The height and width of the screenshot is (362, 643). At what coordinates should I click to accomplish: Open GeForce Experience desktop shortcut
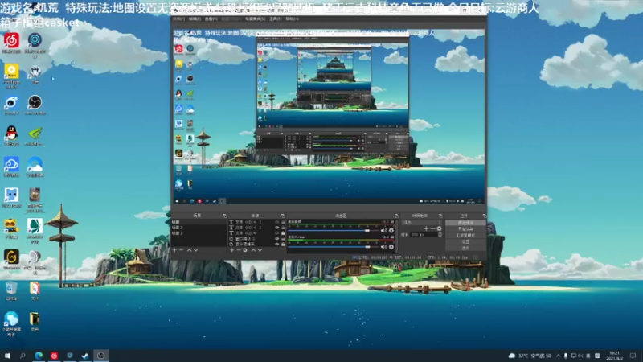[35, 135]
